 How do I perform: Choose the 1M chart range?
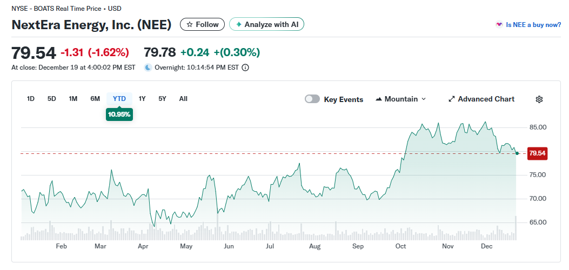tap(73, 99)
